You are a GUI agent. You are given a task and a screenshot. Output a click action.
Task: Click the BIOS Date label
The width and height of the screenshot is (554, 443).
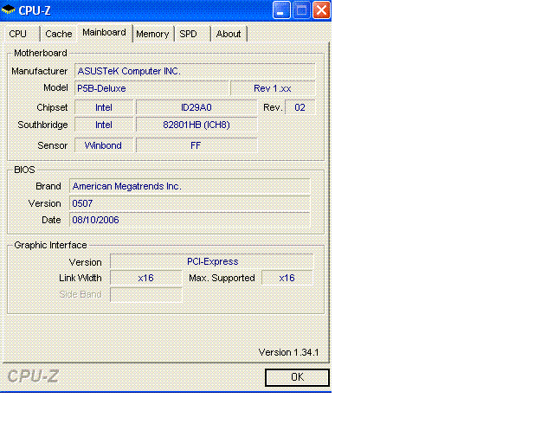coord(51,220)
